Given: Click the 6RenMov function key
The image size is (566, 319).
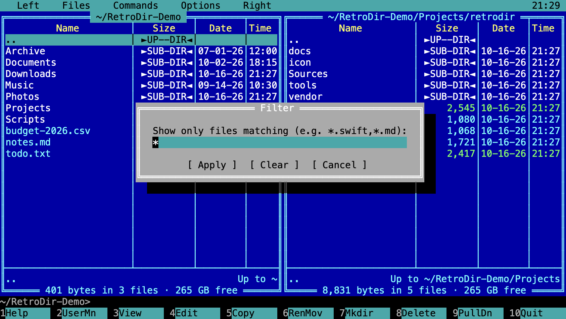Looking at the screenshot, I should (x=308, y=313).
